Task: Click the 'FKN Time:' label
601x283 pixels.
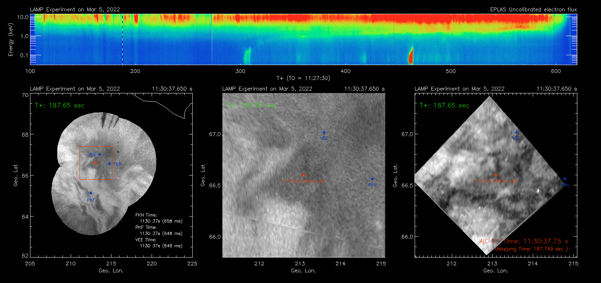Action: point(146,215)
